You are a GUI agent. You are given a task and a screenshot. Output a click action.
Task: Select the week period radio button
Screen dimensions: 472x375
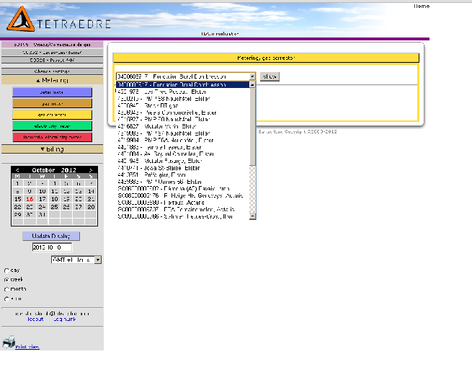pos(7,279)
